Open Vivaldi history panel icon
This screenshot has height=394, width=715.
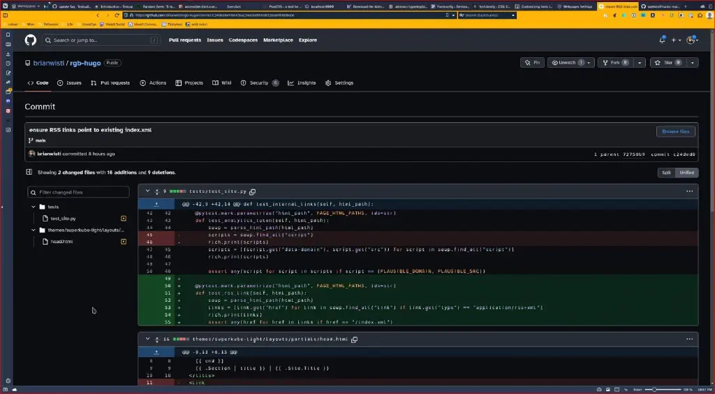pos(8,64)
